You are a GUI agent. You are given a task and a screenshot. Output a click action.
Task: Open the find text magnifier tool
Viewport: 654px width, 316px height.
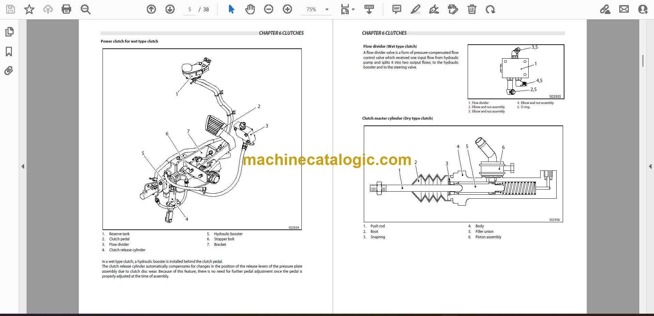pos(85,10)
